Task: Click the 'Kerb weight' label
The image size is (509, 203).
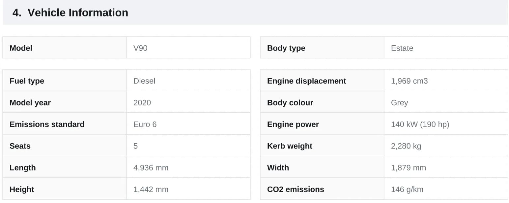Action: point(290,146)
